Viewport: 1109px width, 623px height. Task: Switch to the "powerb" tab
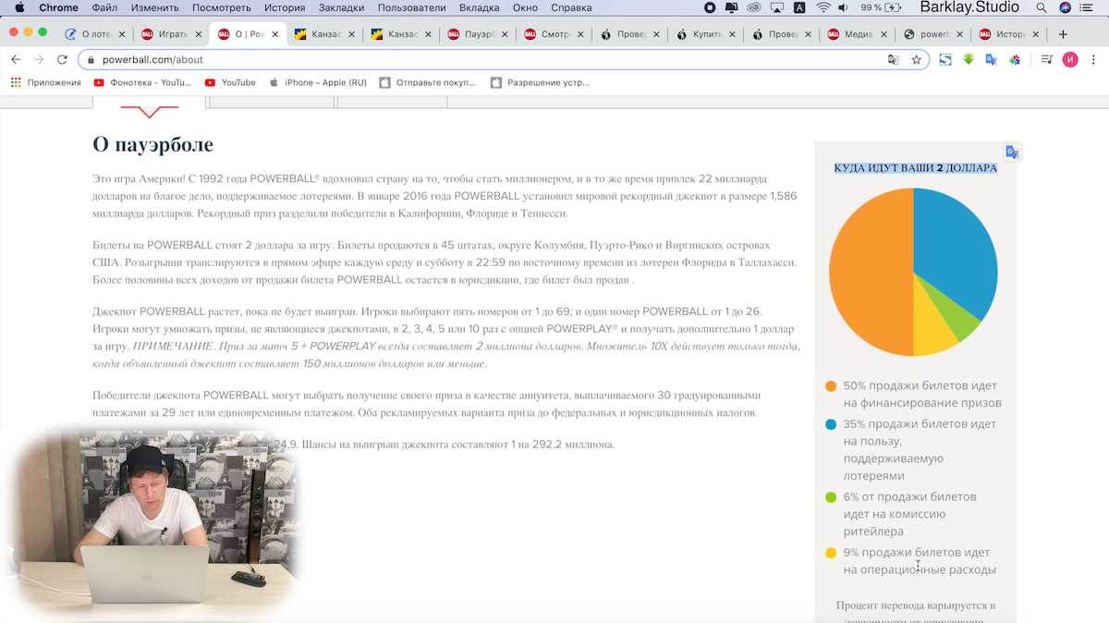932,34
